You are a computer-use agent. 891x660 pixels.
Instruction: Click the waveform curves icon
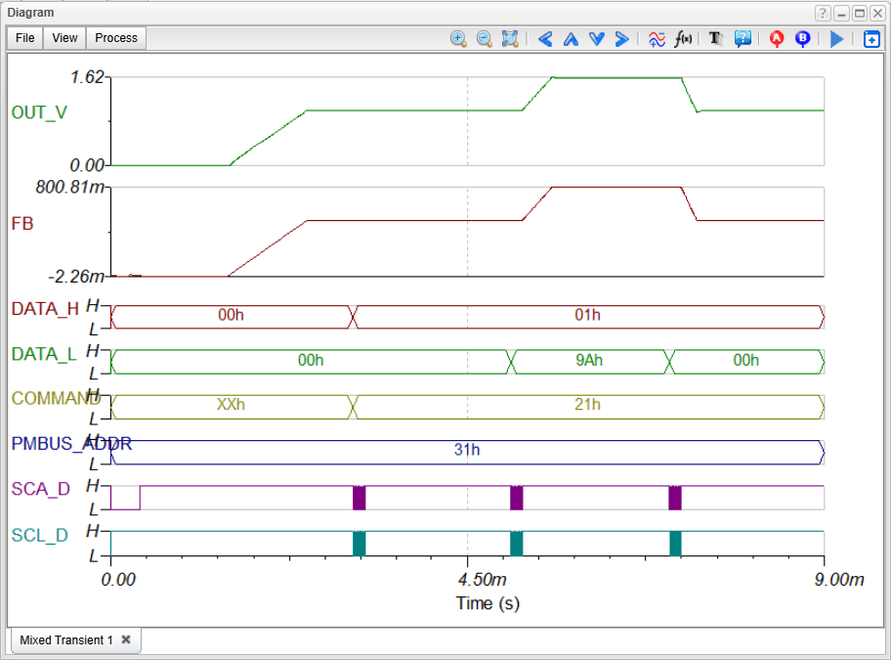point(657,39)
